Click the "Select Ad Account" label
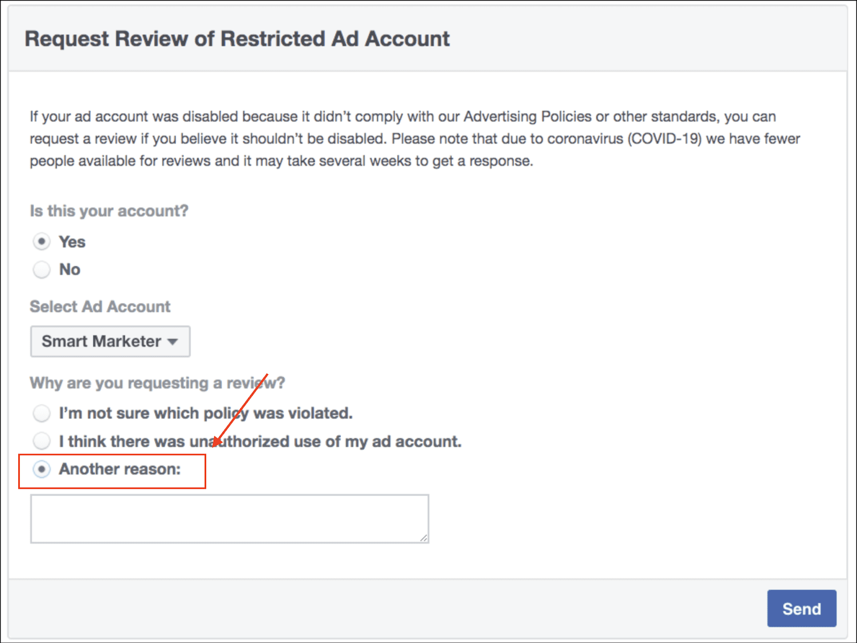 (x=100, y=307)
